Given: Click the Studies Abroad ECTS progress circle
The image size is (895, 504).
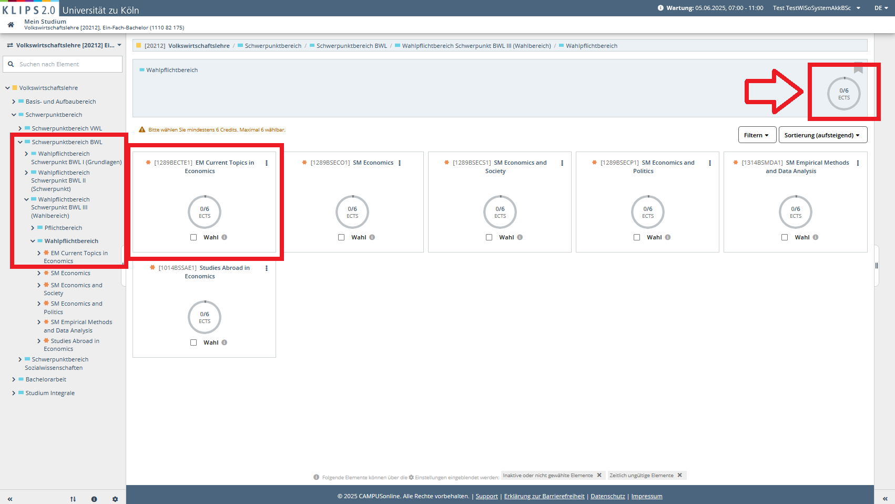Looking at the screenshot, I should [205, 317].
